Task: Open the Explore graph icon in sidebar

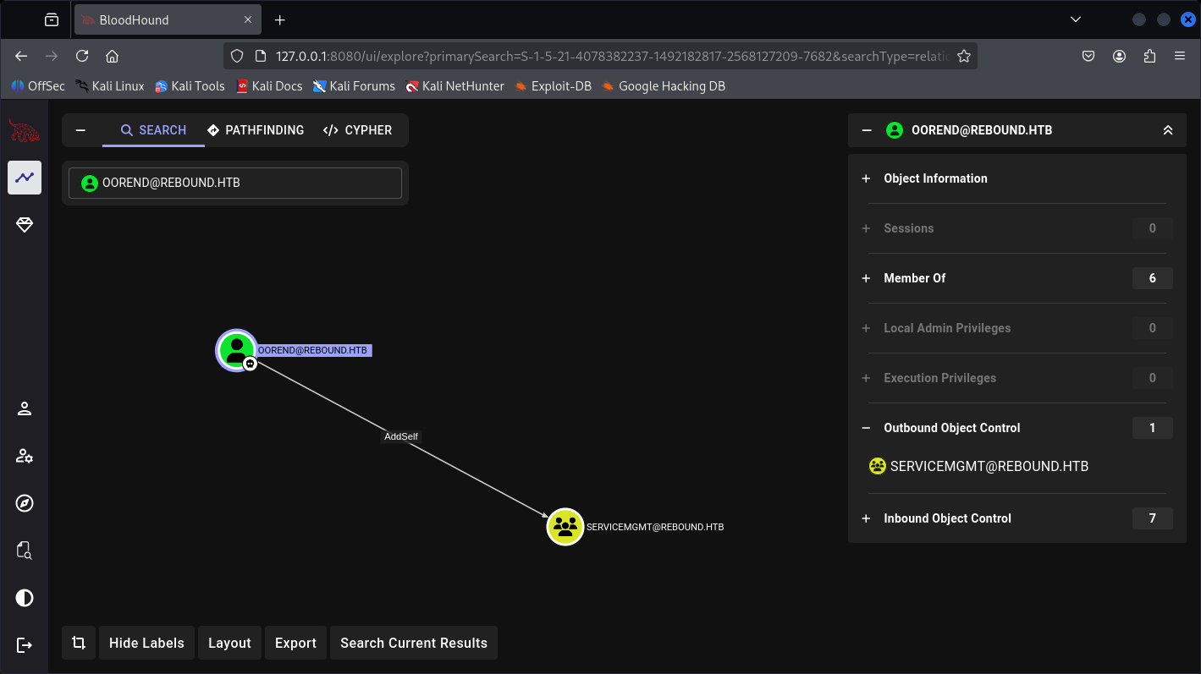Action: tap(25, 178)
